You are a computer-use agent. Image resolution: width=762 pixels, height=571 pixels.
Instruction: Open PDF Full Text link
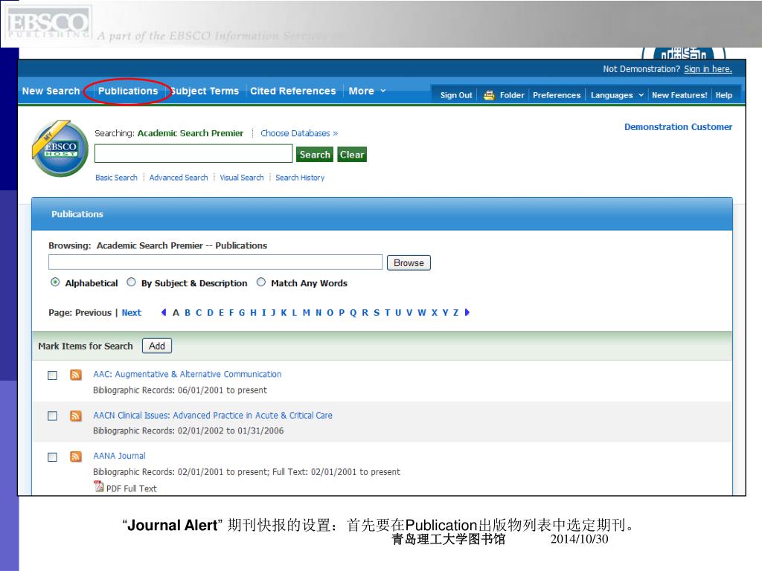pos(131,488)
